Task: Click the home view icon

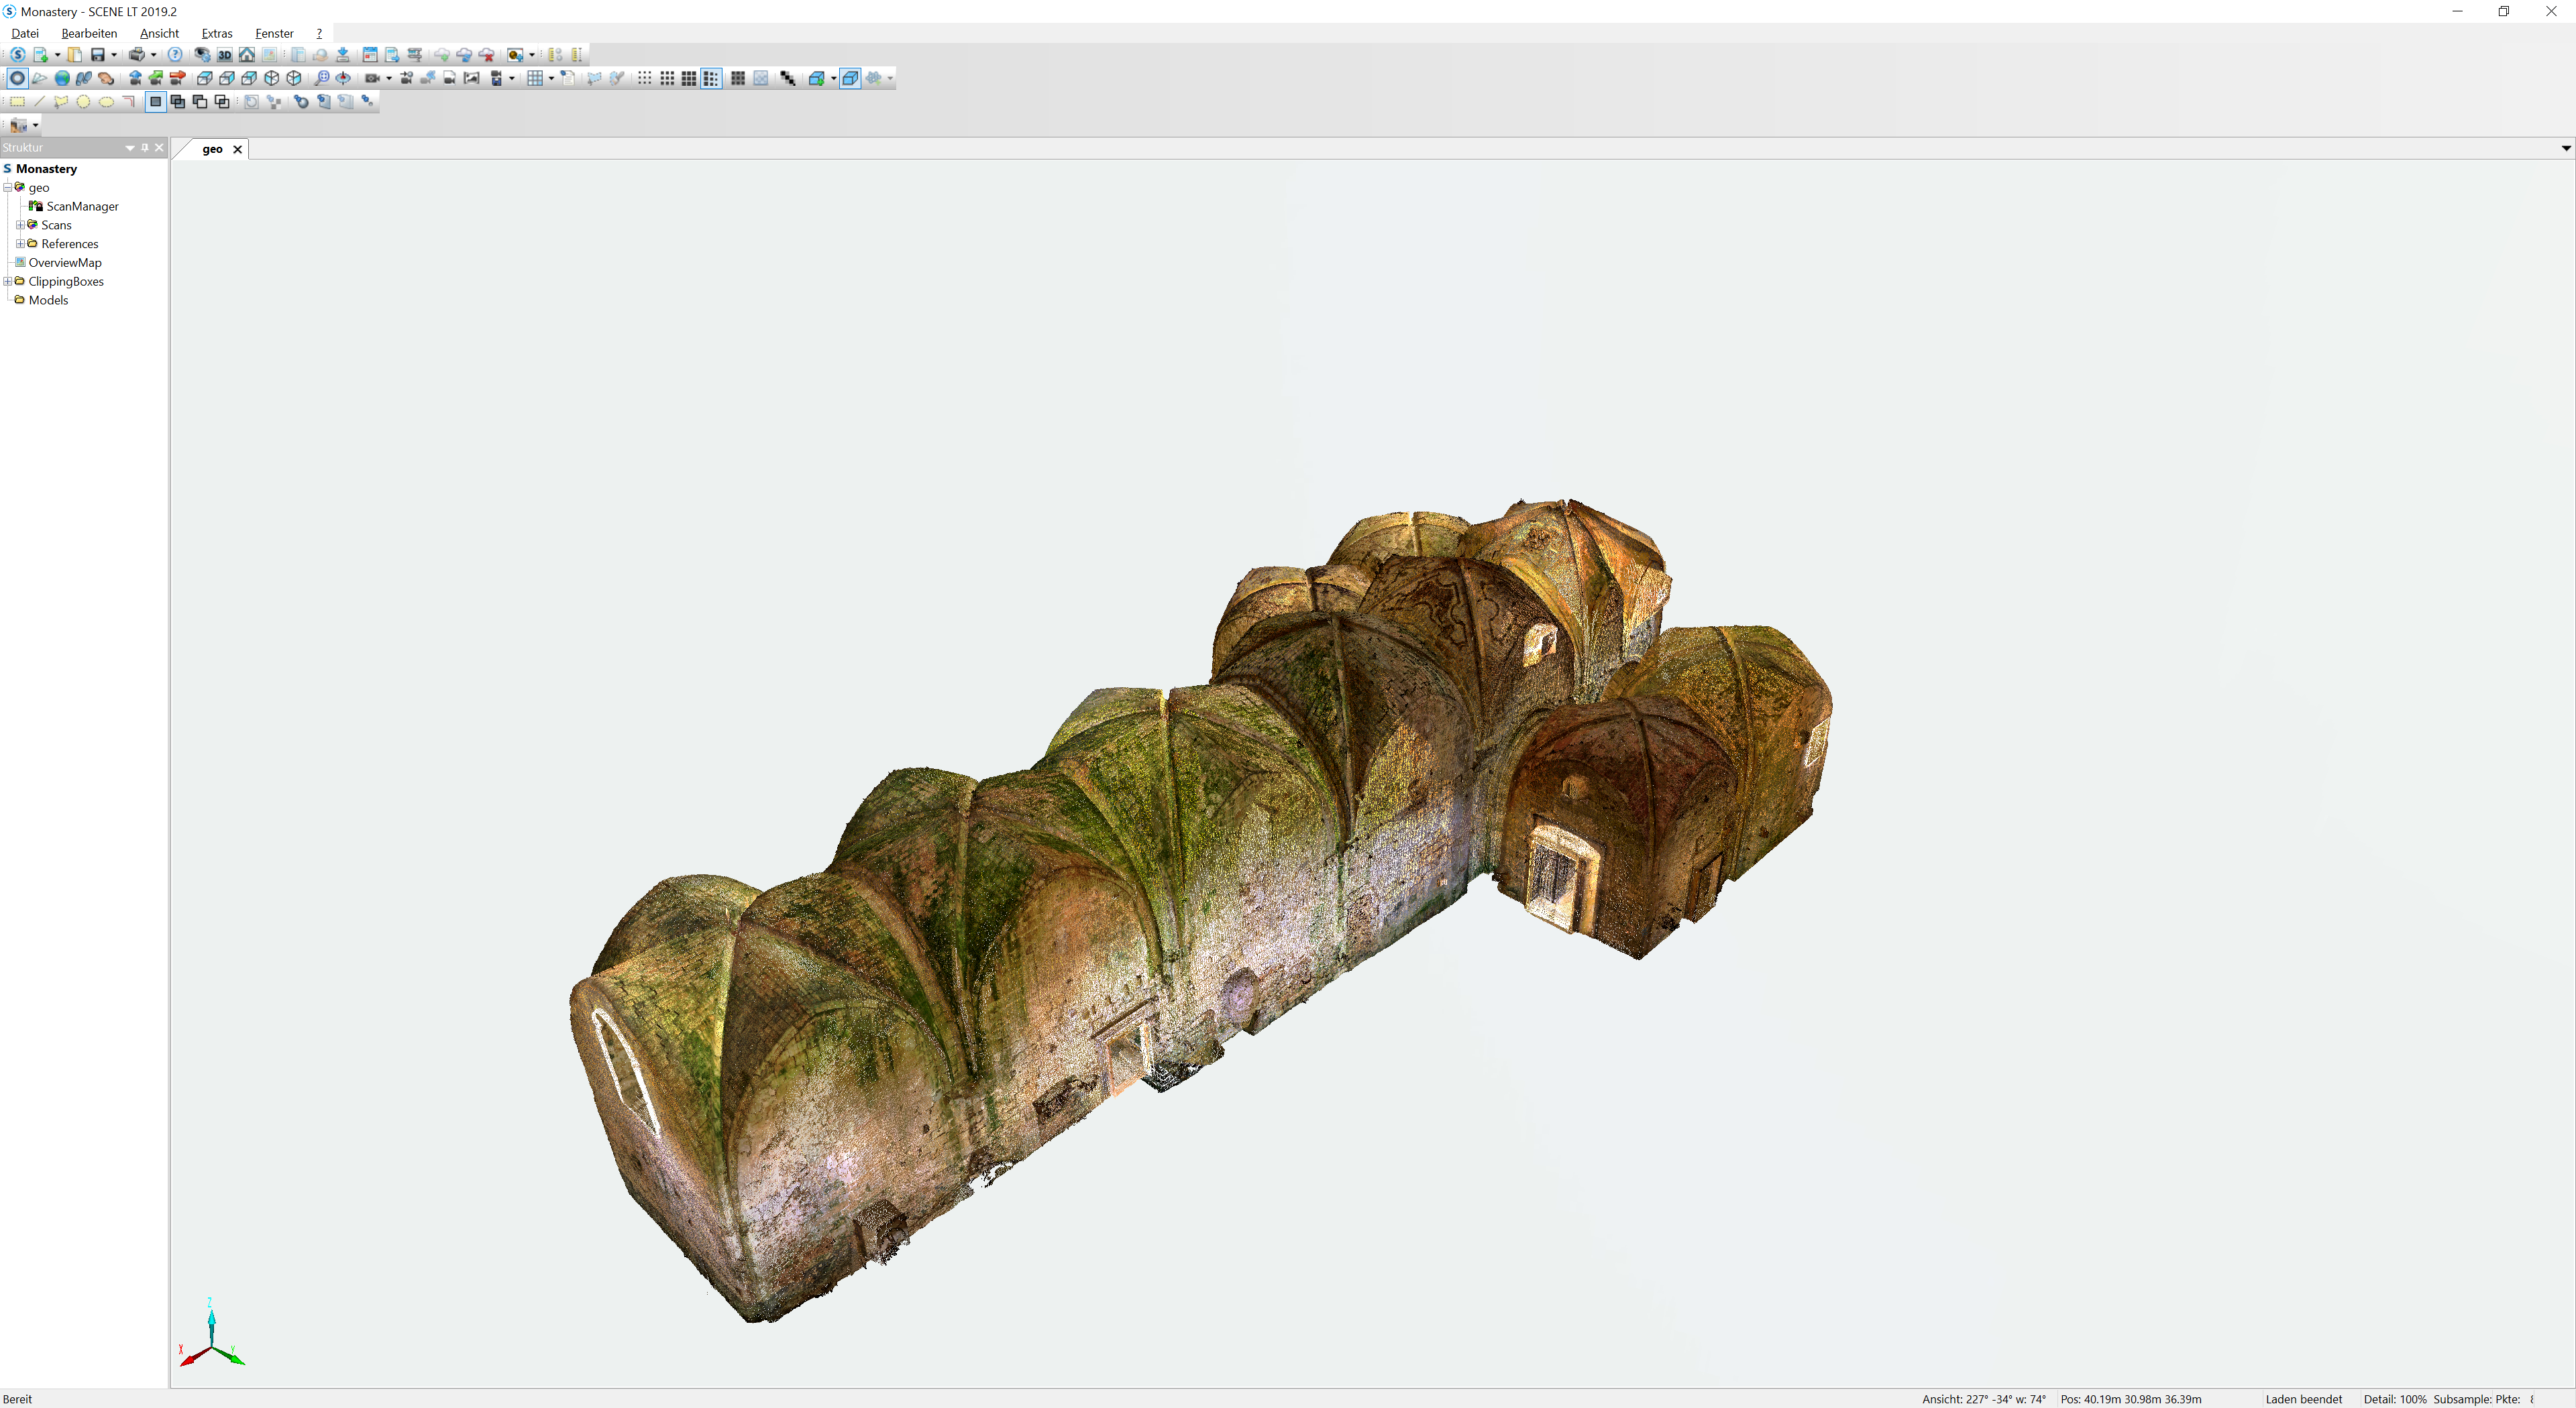Action: pyautogui.click(x=247, y=55)
